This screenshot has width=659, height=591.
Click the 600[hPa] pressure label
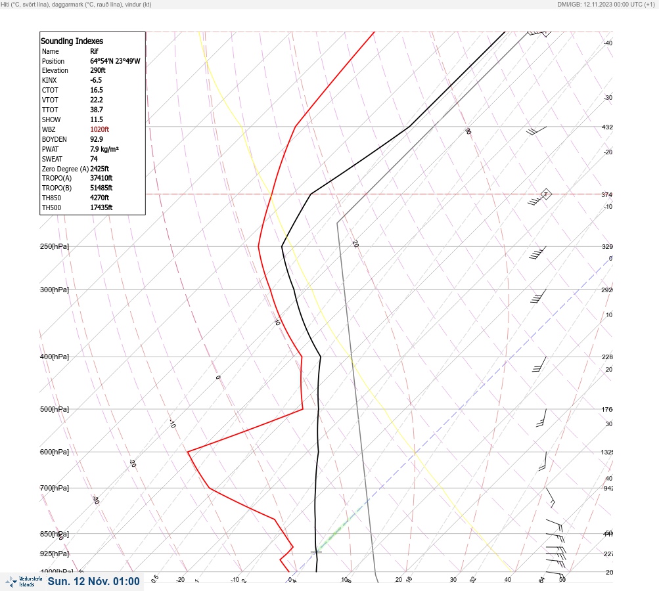click(55, 452)
